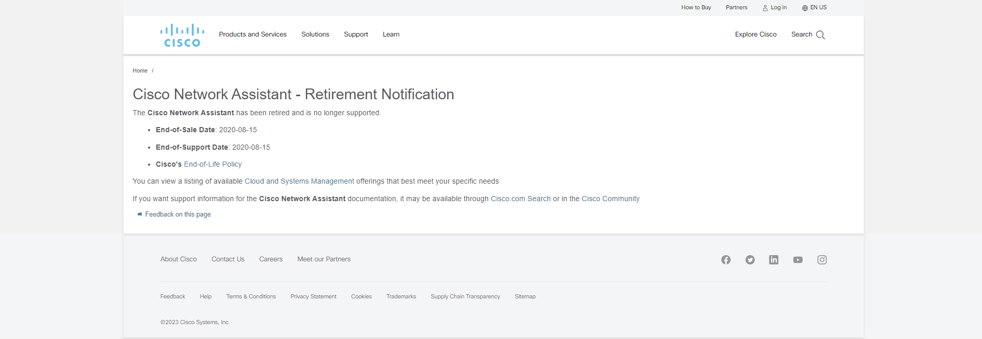Image resolution: width=982 pixels, height=339 pixels.
Task: Click Feedback on this page
Action: click(x=178, y=214)
